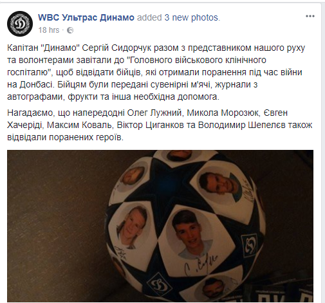The width and height of the screenshot is (325, 303).
Task: Click the light-haired player portrait on ball
Action: tap(131, 226)
